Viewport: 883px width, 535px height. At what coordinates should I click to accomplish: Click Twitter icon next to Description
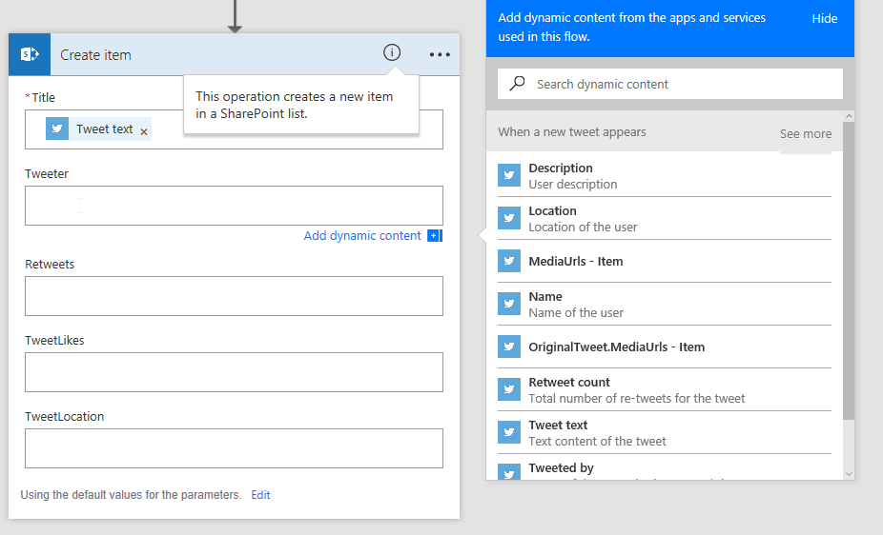[x=509, y=176]
